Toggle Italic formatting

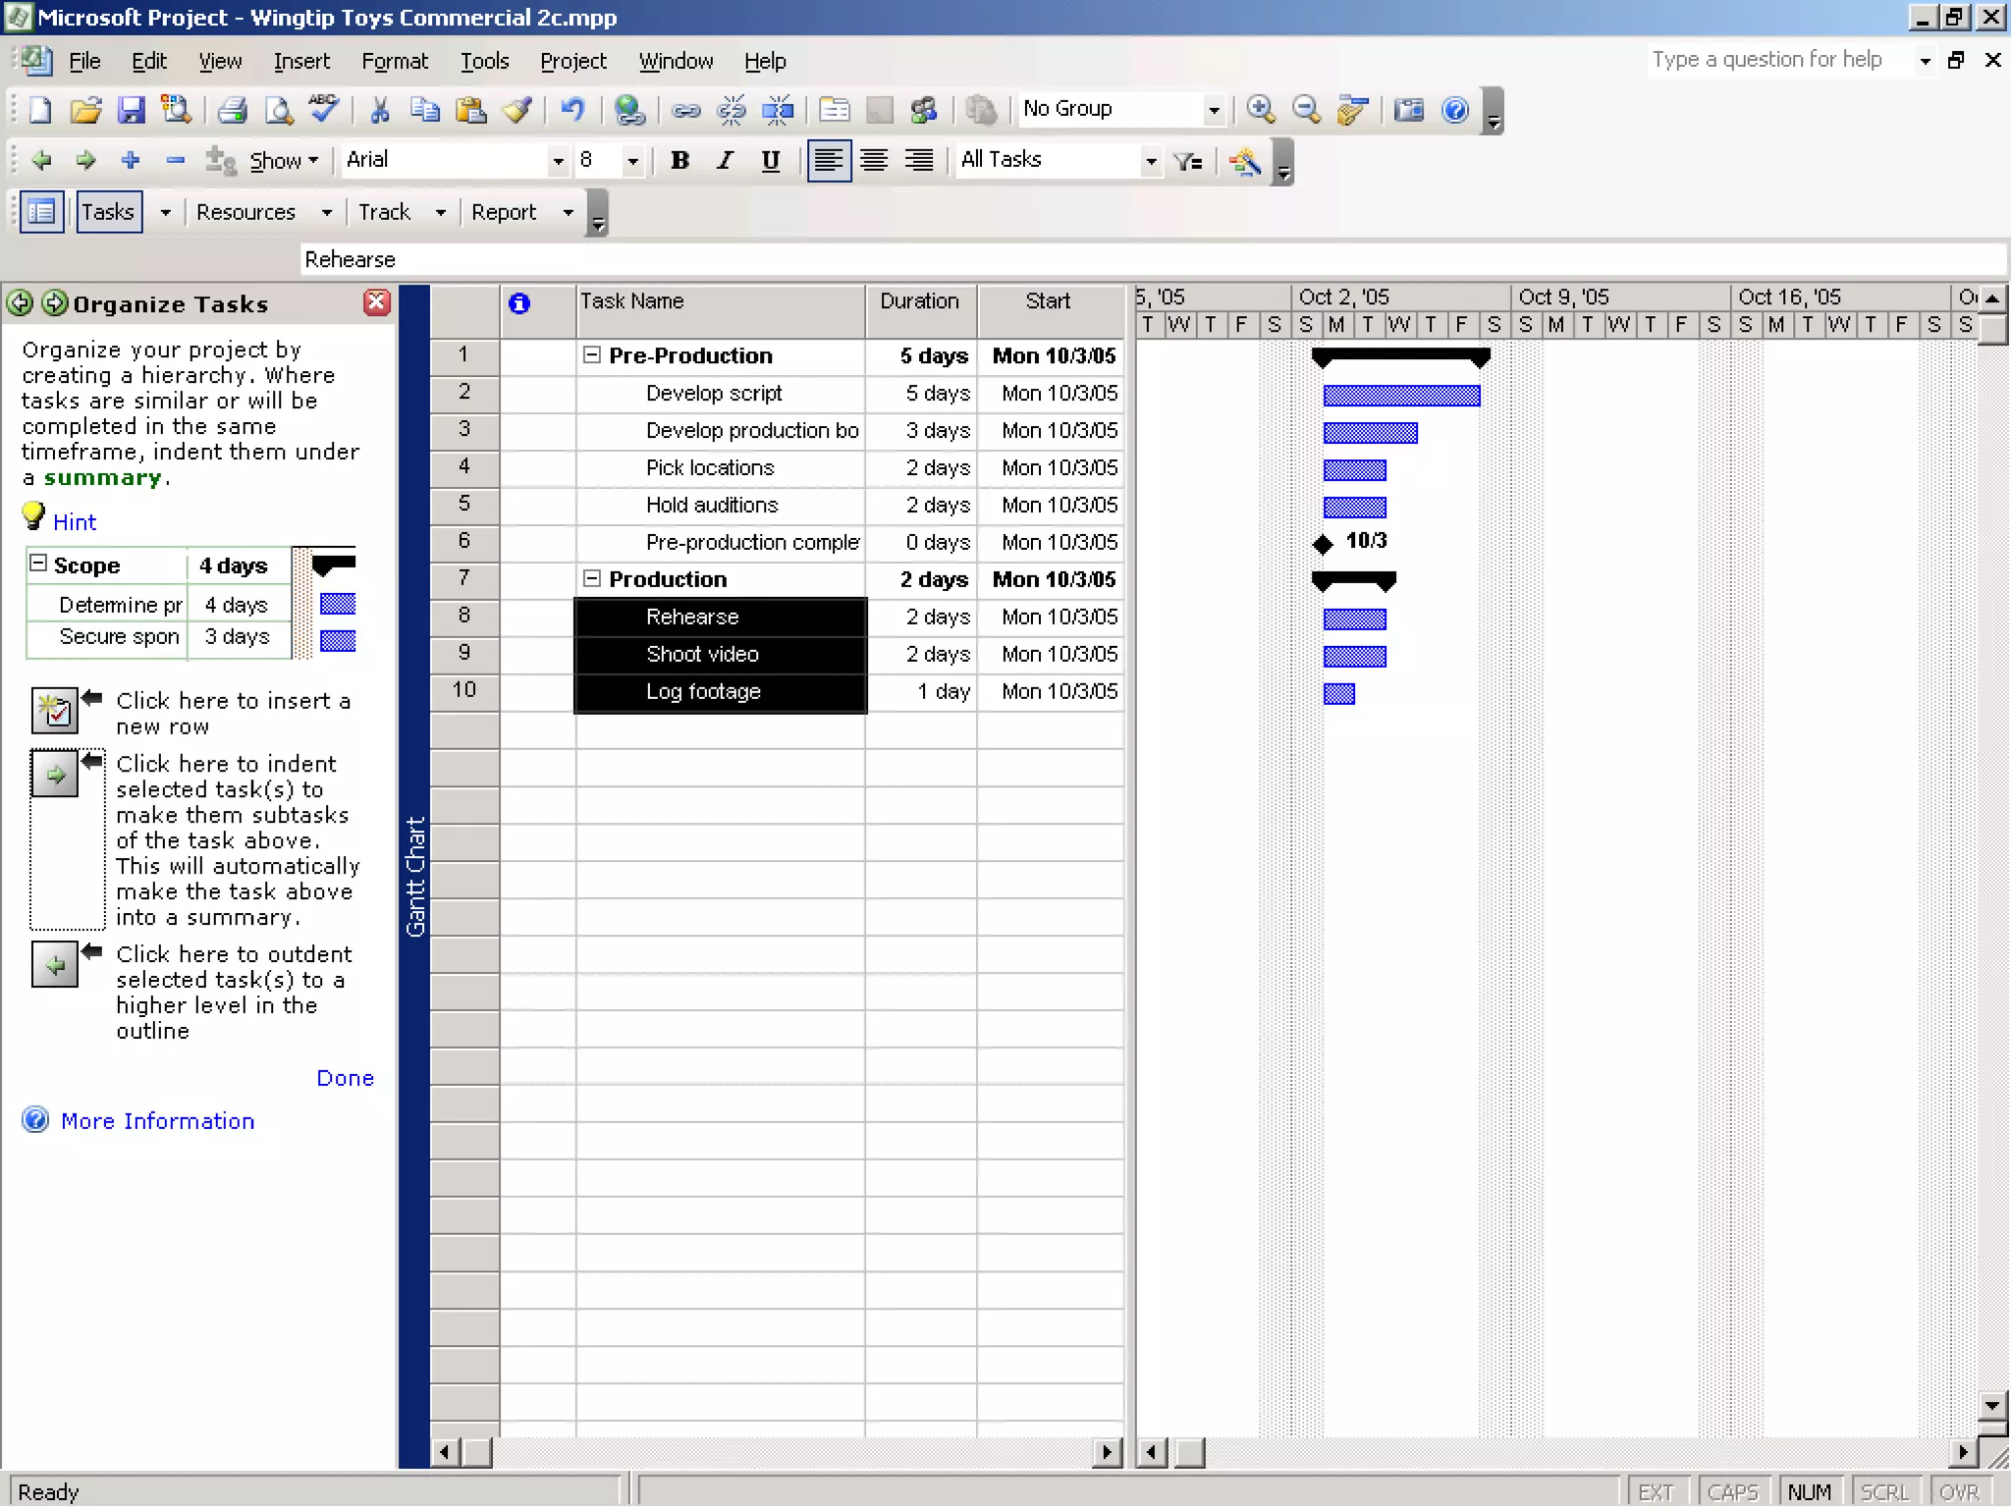pos(725,160)
